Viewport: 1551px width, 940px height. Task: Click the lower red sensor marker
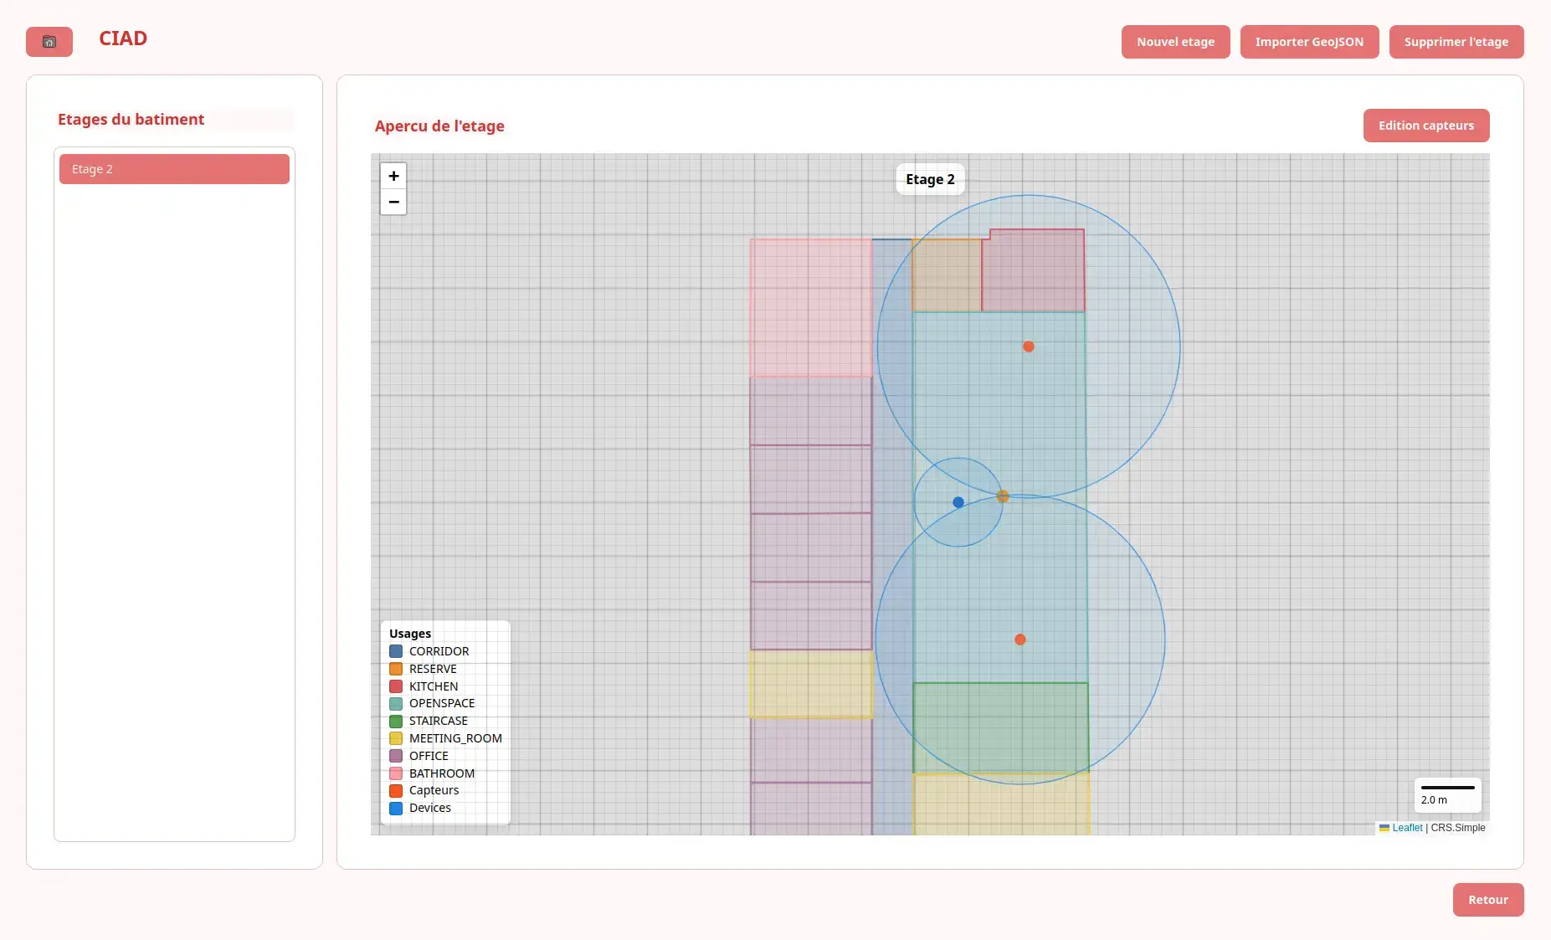(x=1020, y=640)
